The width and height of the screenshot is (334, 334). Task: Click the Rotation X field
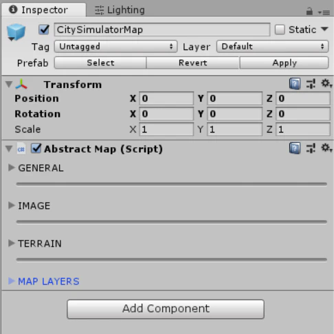(x=166, y=114)
